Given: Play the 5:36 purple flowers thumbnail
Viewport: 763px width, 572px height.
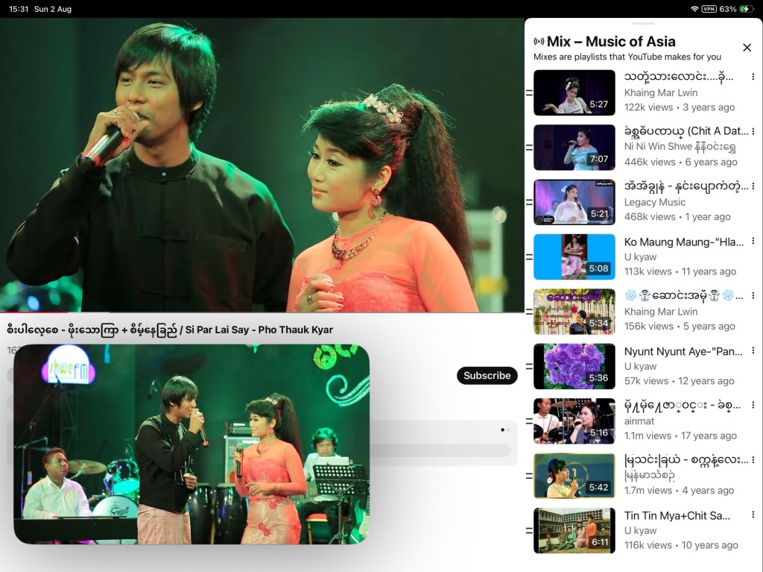Looking at the screenshot, I should [x=574, y=366].
